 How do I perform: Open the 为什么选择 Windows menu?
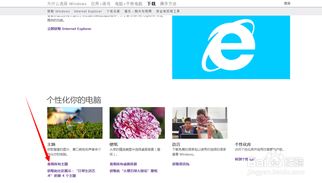coord(67,4)
